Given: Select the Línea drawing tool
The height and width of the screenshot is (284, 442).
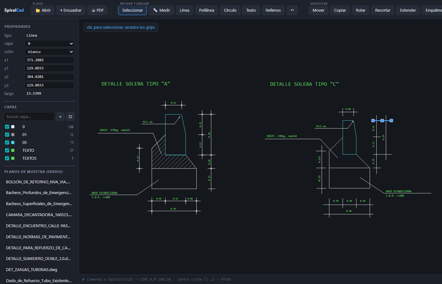Looking at the screenshot, I should click(184, 10).
